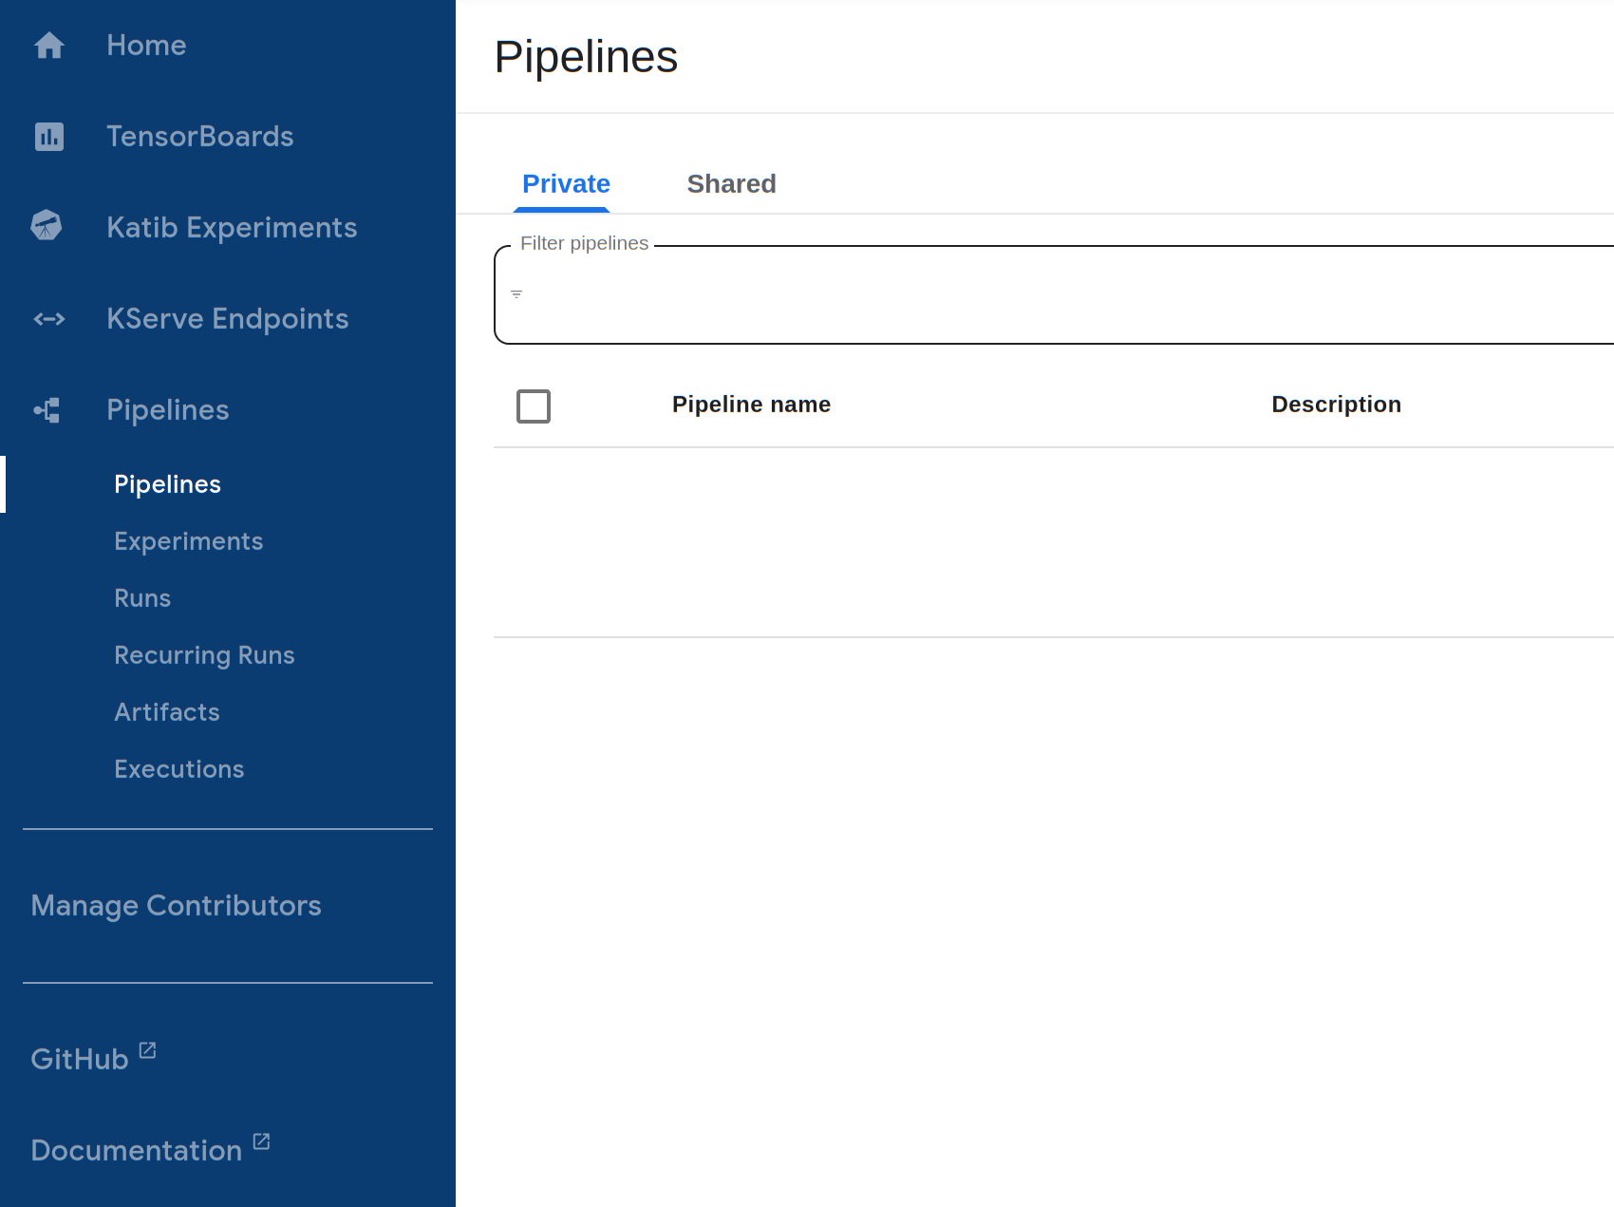This screenshot has width=1614, height=1207.
Task: Sort by Pipeline name column header
Action: coord(751,405)
